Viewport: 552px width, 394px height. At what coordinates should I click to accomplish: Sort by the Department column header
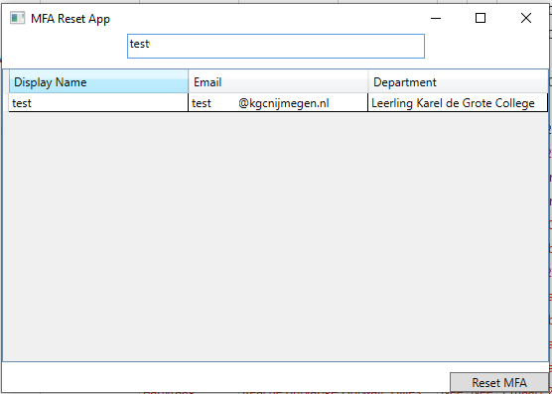(x=458, y=81)
